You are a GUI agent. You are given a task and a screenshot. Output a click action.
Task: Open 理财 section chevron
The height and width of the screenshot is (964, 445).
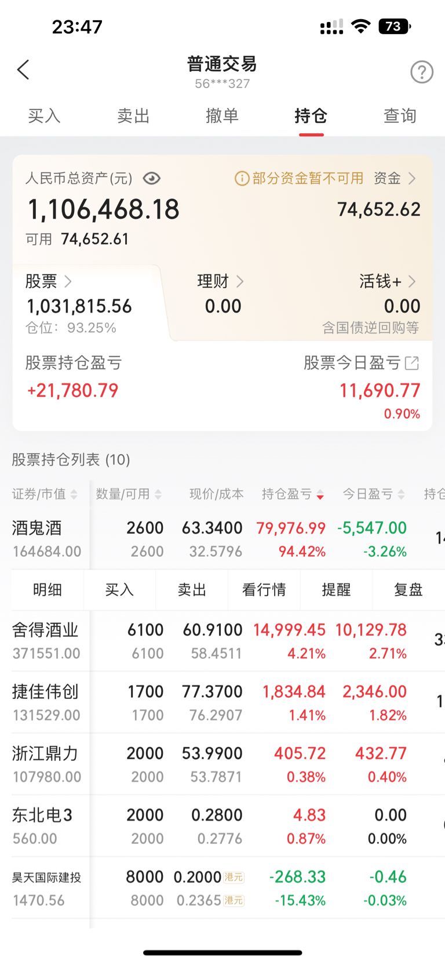[x=240, y=282]
